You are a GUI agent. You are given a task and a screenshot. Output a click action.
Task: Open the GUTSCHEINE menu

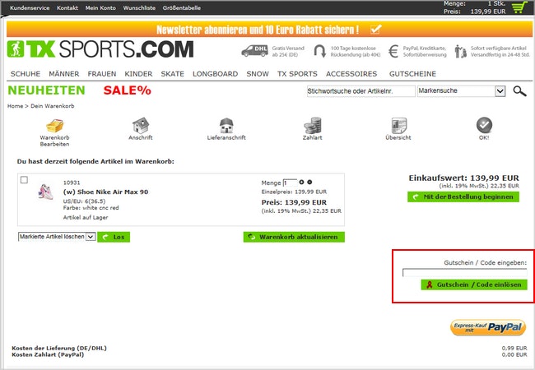click(412, 74)
